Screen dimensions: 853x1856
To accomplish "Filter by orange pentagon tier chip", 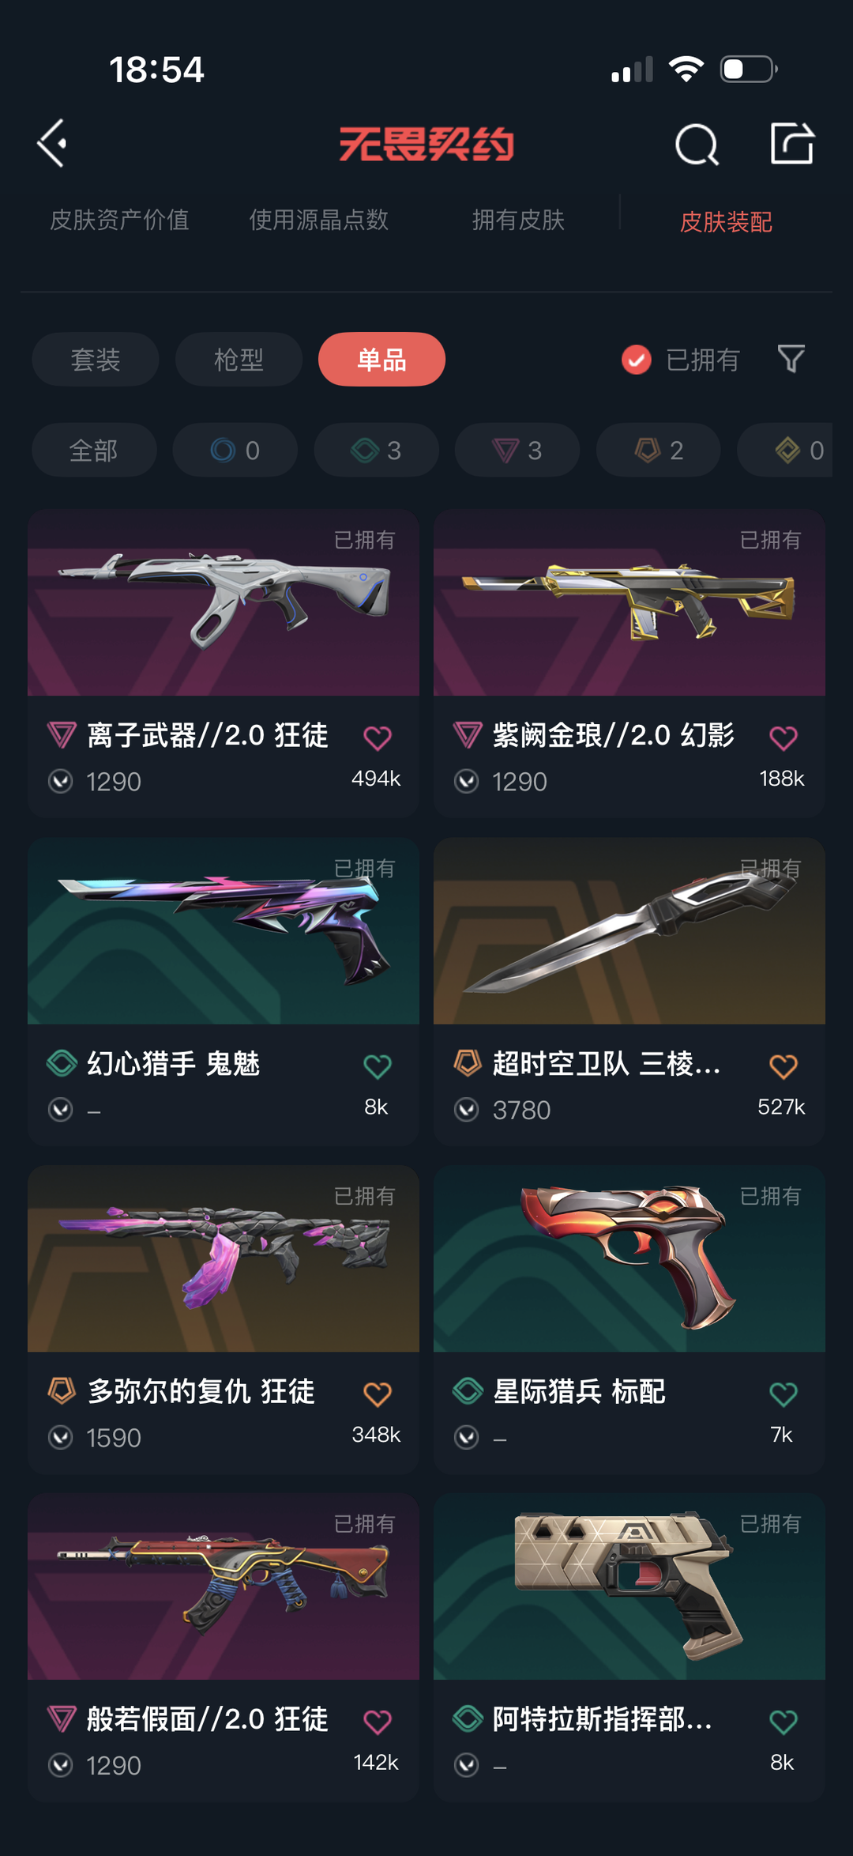I will coord(658,450).
